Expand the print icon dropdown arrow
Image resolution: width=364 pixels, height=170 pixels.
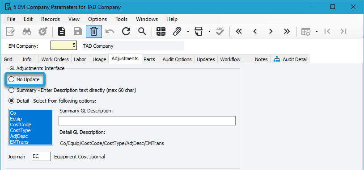click(x=209, y=32)
